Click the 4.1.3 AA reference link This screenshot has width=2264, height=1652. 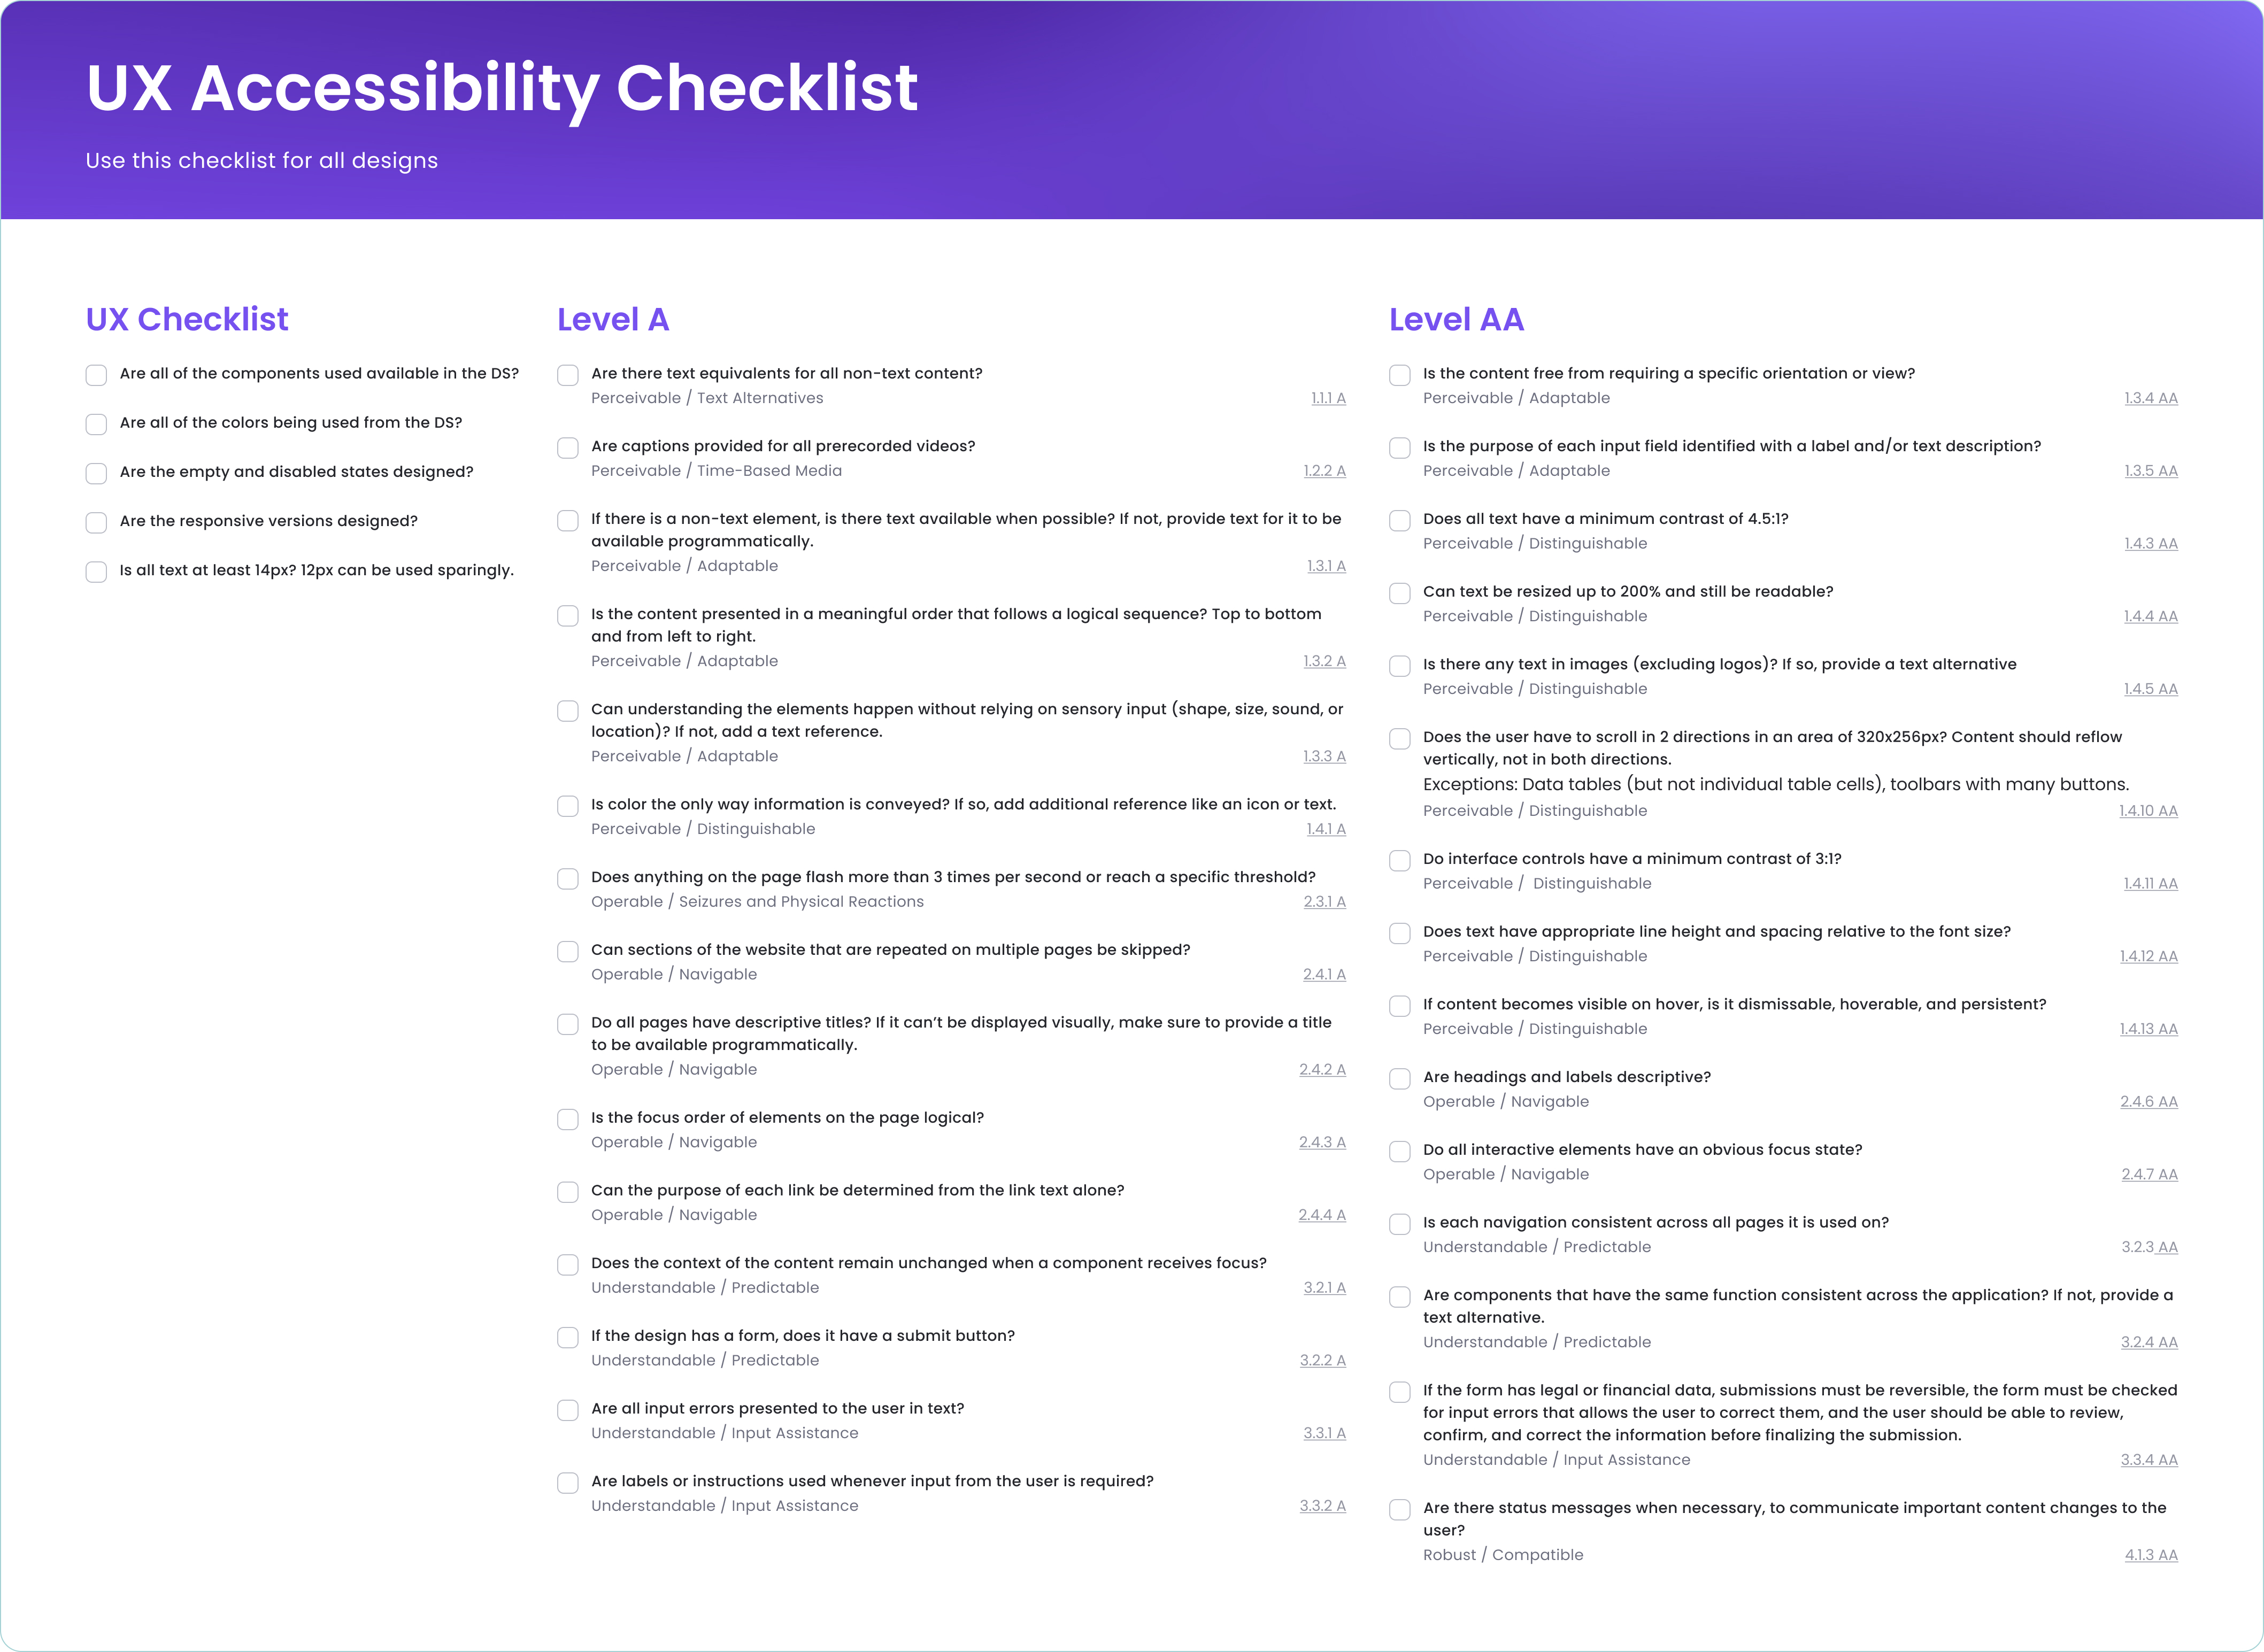pyautogui.click(x=2150, y=1555)
